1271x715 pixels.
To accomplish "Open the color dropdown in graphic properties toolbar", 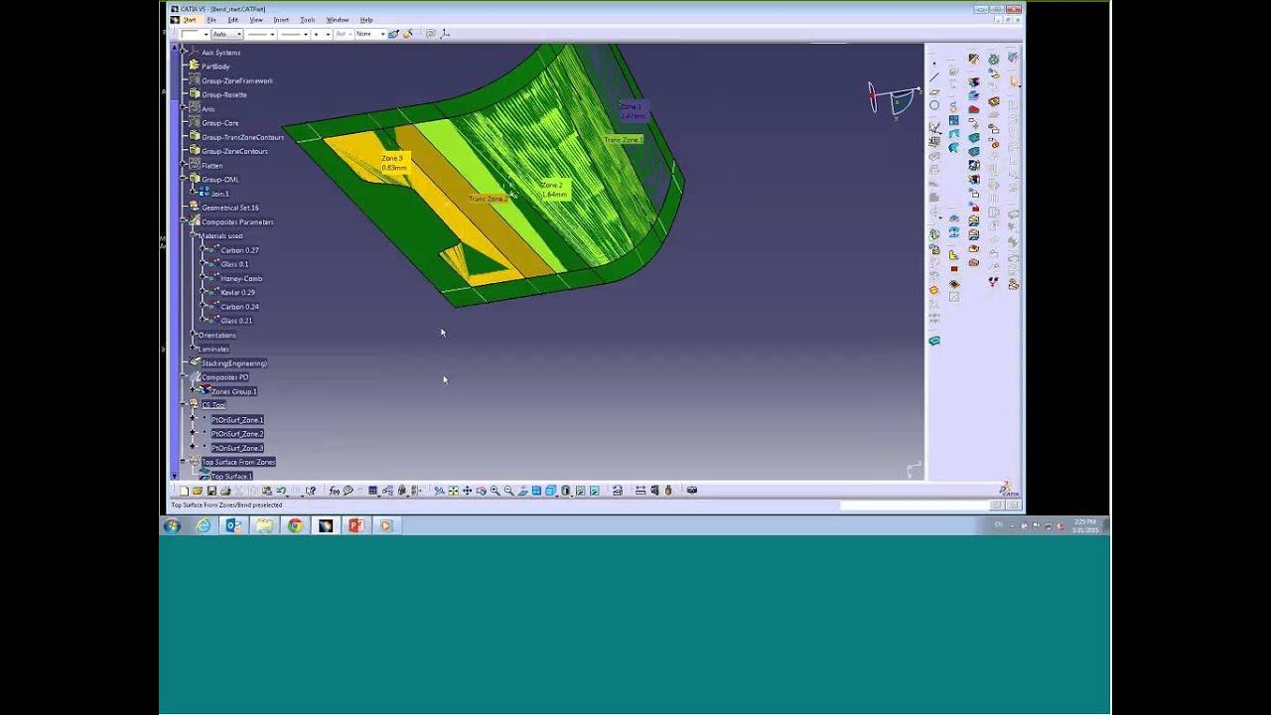I will coord(195,34).
